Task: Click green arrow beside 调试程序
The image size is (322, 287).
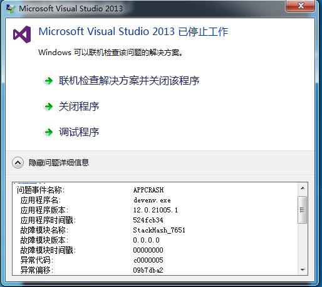Action: click(48, 132)
